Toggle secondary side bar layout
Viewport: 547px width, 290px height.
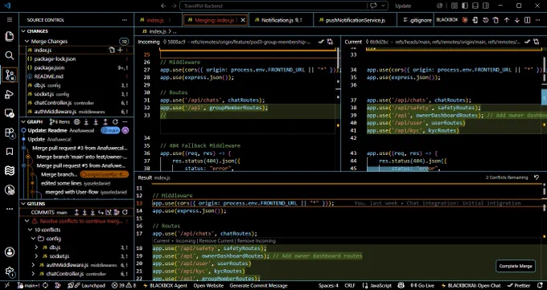pos(485,6)
